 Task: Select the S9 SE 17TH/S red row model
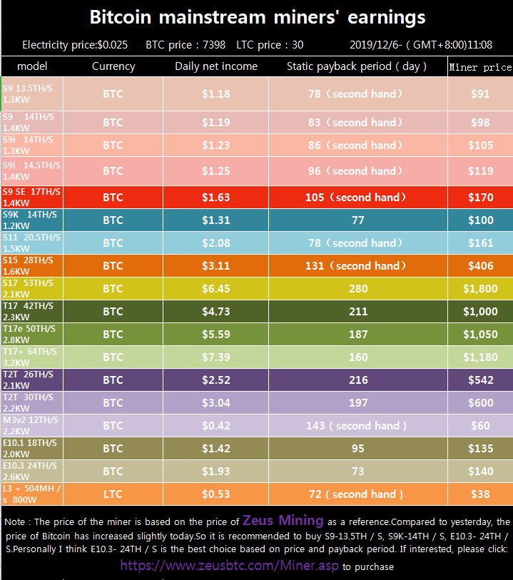pos(32,197)
